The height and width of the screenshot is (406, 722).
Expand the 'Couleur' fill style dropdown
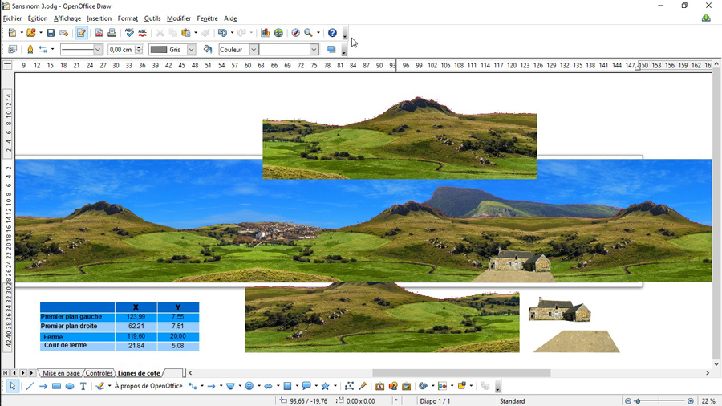point(254,50)
